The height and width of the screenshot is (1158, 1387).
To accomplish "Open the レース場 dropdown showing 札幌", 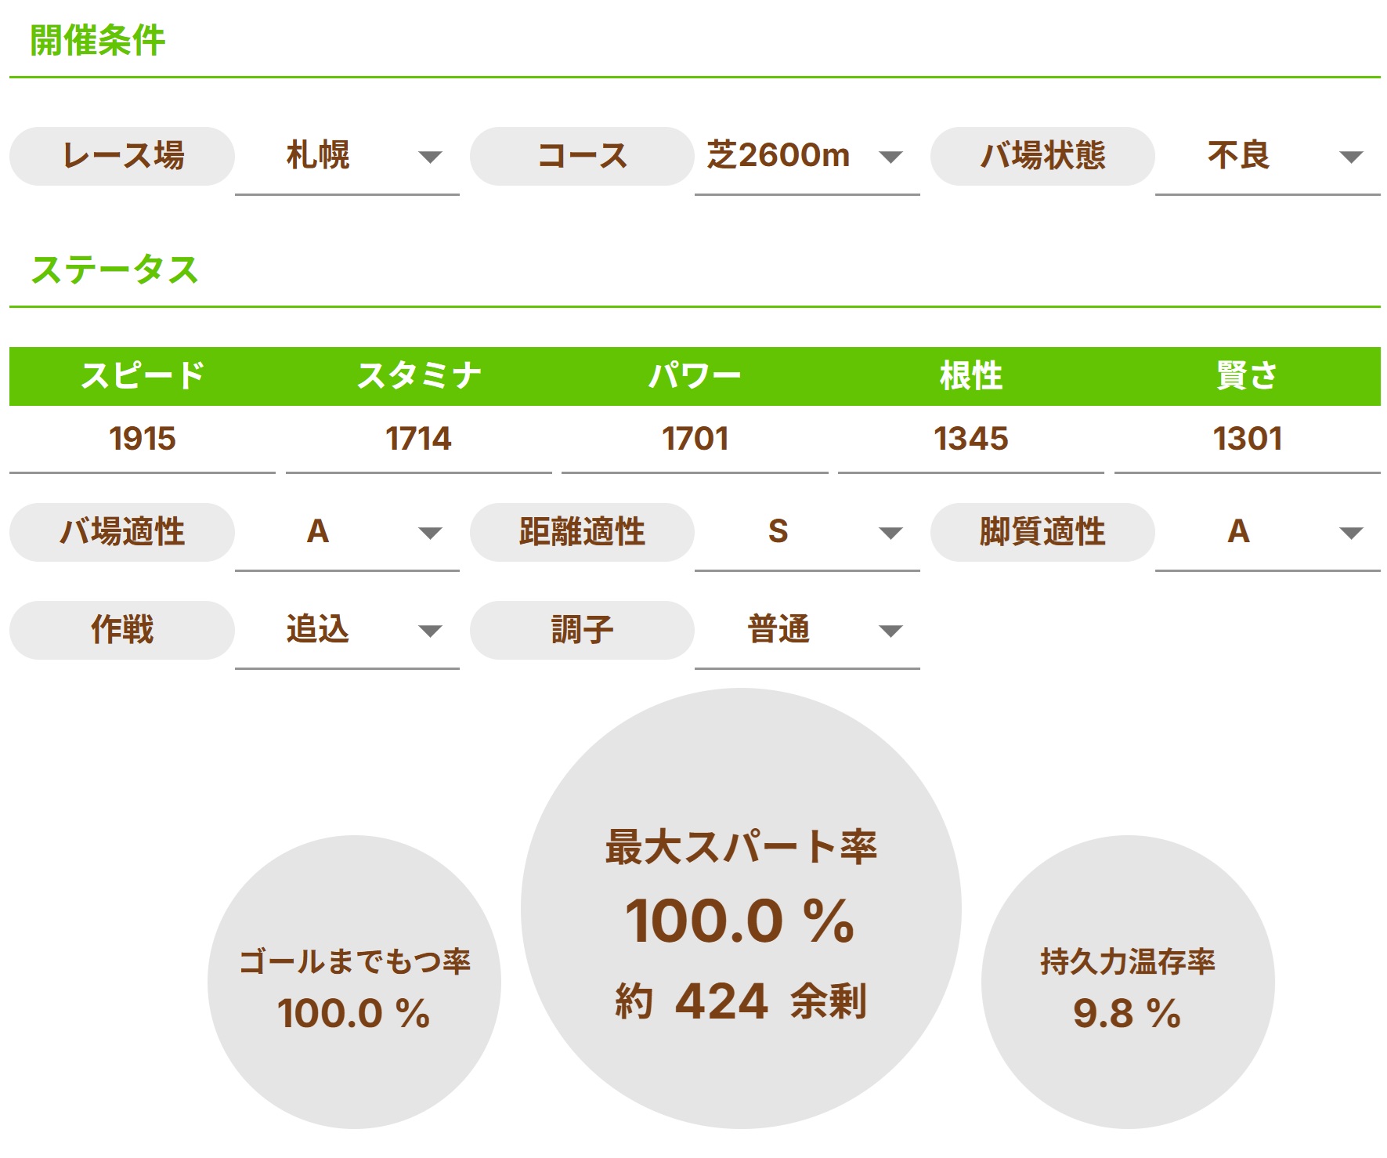I will [346, 157].
